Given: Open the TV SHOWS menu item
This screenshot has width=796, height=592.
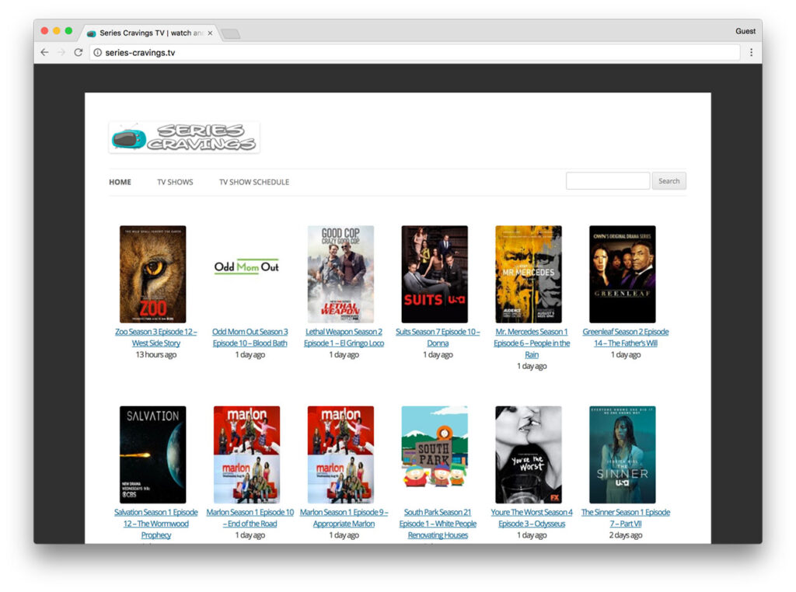Looking at the screenshot, I should click(175, 182).
